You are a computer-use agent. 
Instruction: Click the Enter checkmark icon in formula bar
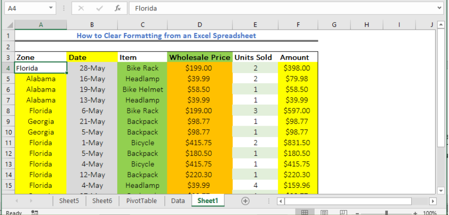coord(99,8)
